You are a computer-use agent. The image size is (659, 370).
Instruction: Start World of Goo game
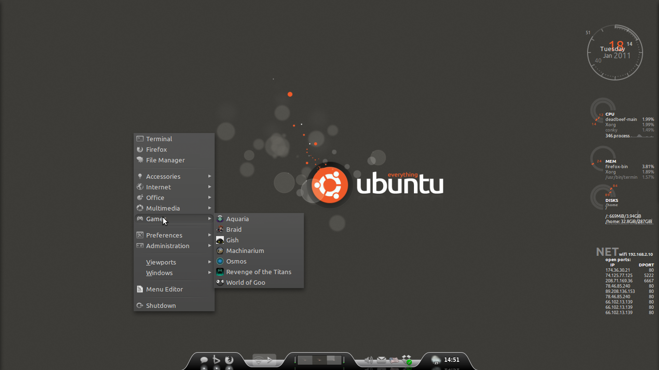(x=259, y=282)
